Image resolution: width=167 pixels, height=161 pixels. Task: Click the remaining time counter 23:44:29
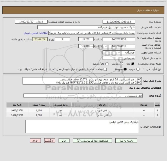(40, 39)
